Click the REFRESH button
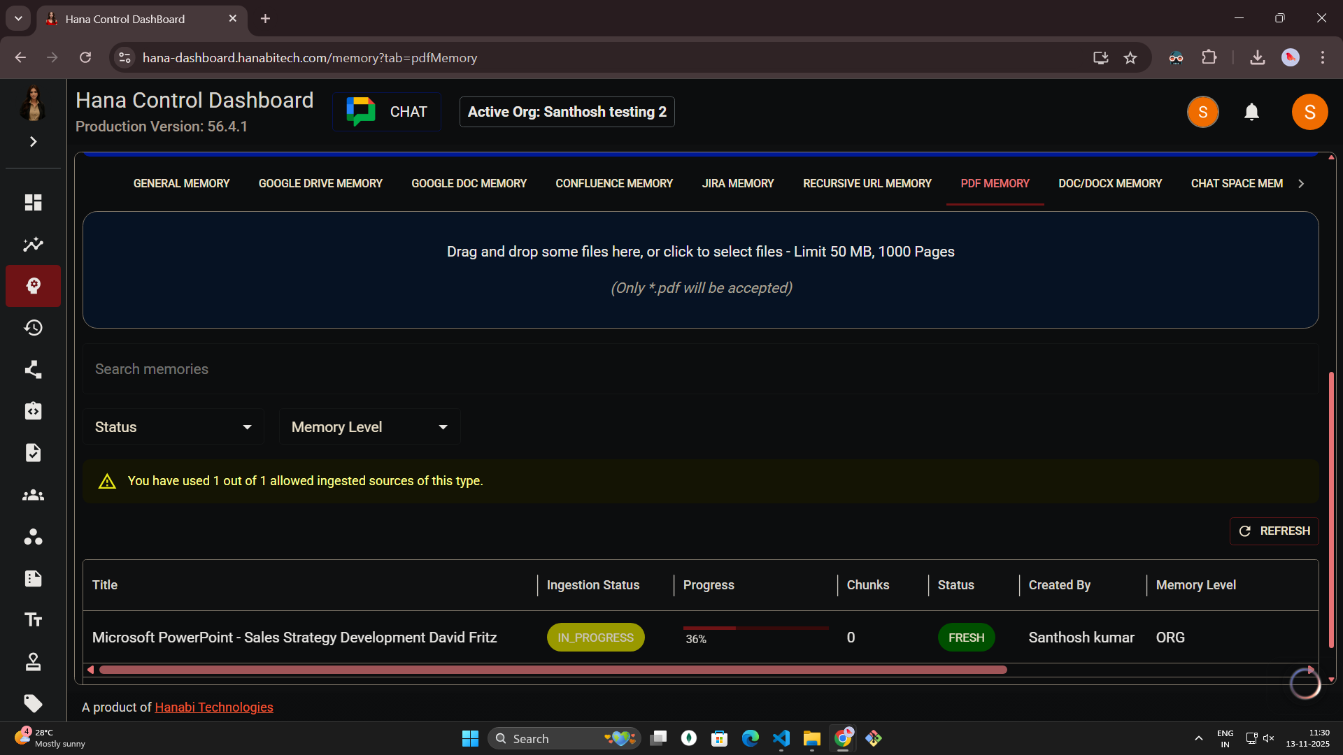 1274,531
